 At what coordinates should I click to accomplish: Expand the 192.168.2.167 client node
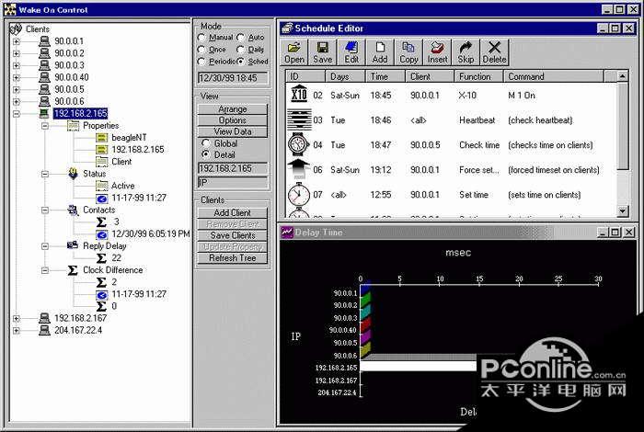click(16, 318)
